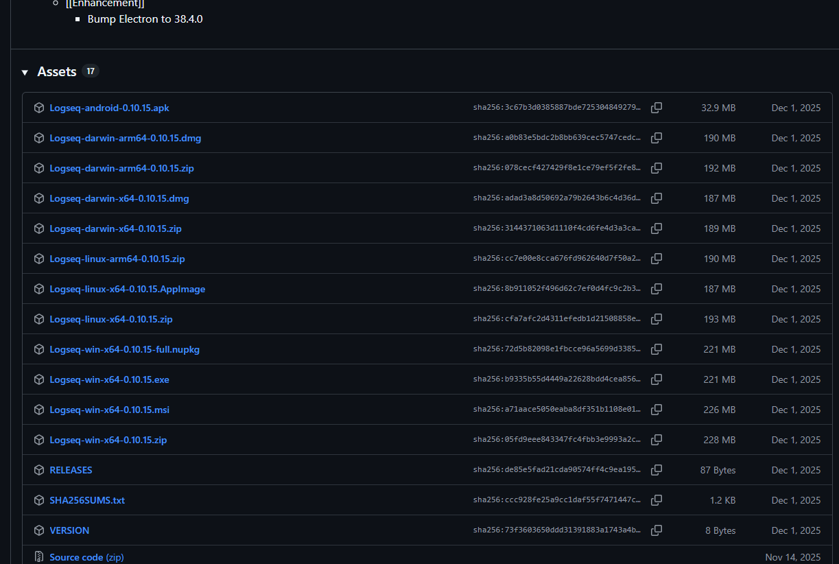
Task: Copy SHA256 hash for VERSION file
Action: pyautogui.click(x=657, y=530)
